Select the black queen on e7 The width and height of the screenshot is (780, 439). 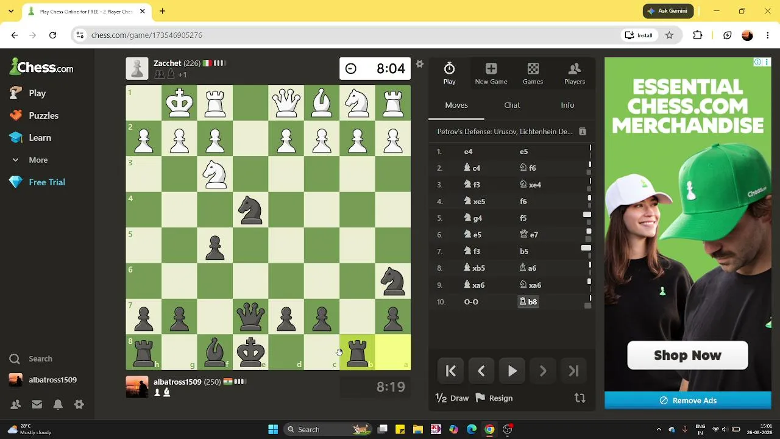250,317
